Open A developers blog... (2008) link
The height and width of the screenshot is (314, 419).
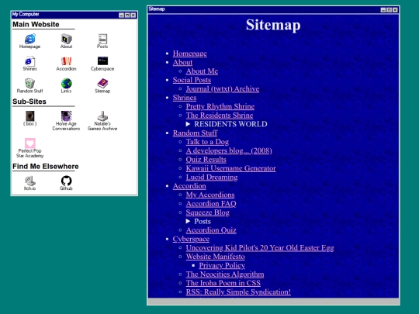(229, 150)
